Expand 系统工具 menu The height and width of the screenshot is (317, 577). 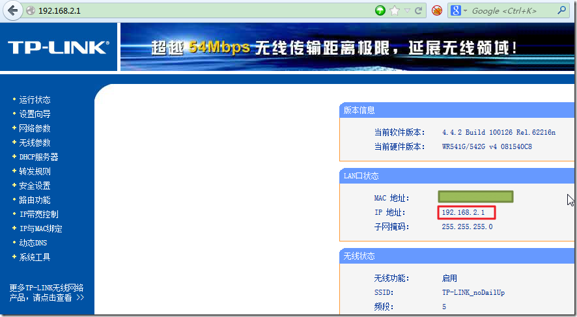35,257
